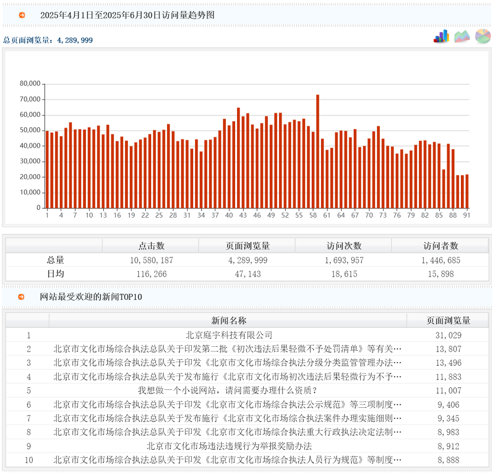Click the daily average page views 47,143

247,274
